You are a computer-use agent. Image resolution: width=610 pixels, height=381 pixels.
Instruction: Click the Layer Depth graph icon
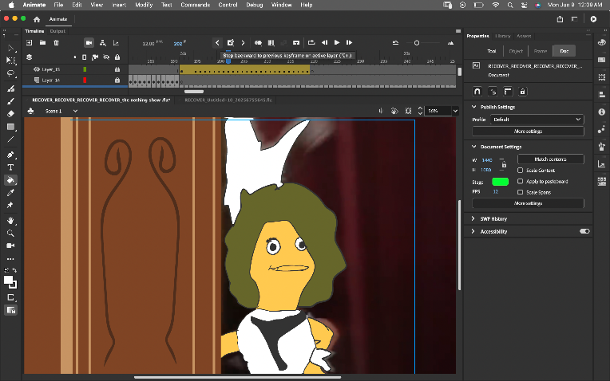(x=116, y=43)
